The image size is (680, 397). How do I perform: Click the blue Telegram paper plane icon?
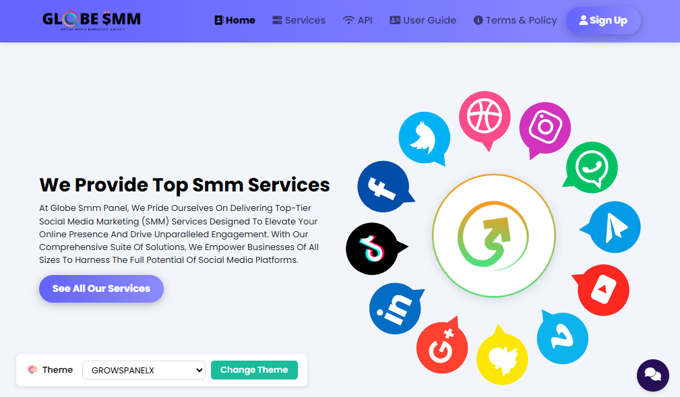[614, 228]
